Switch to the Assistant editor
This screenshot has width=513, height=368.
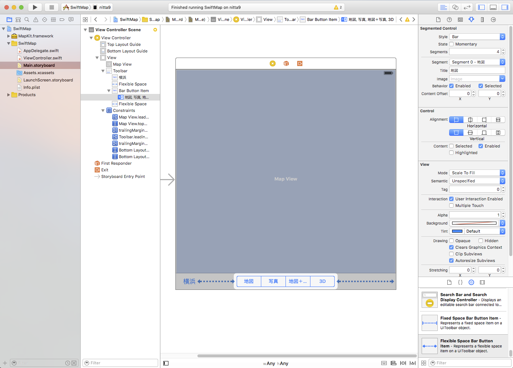click(455, 7)
